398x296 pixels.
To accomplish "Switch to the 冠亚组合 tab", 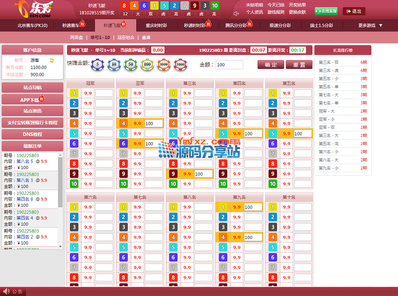I will coord(125,38).
